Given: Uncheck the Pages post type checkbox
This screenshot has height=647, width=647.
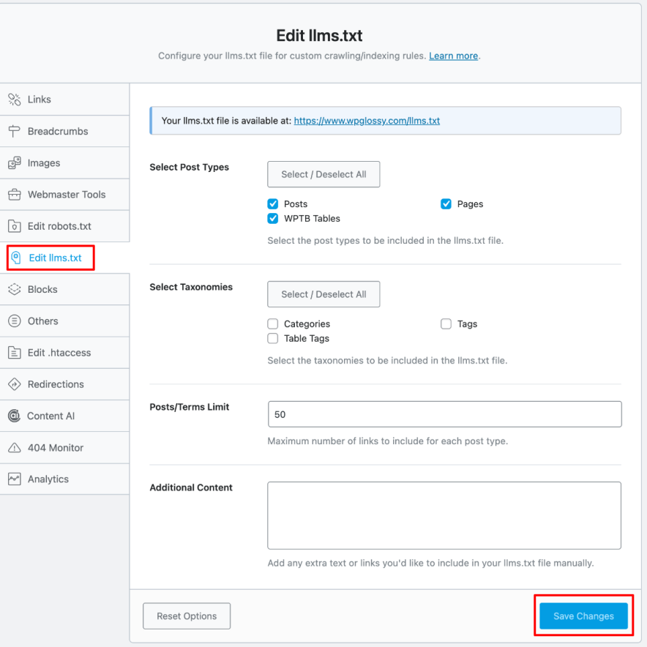Looking at the screenshot, I should 446,204.
